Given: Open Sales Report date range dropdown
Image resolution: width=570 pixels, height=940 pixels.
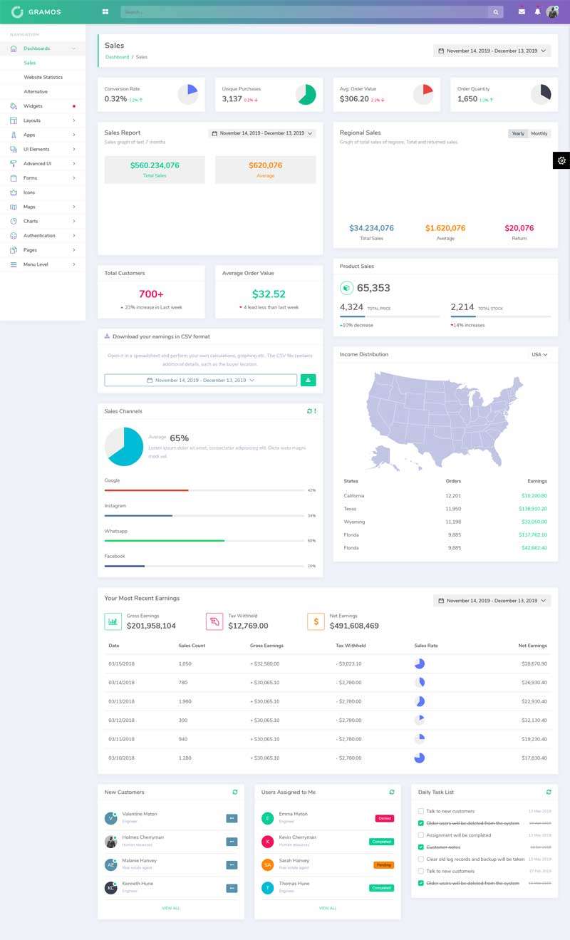Looking at the screenshot, I should 261,133.
